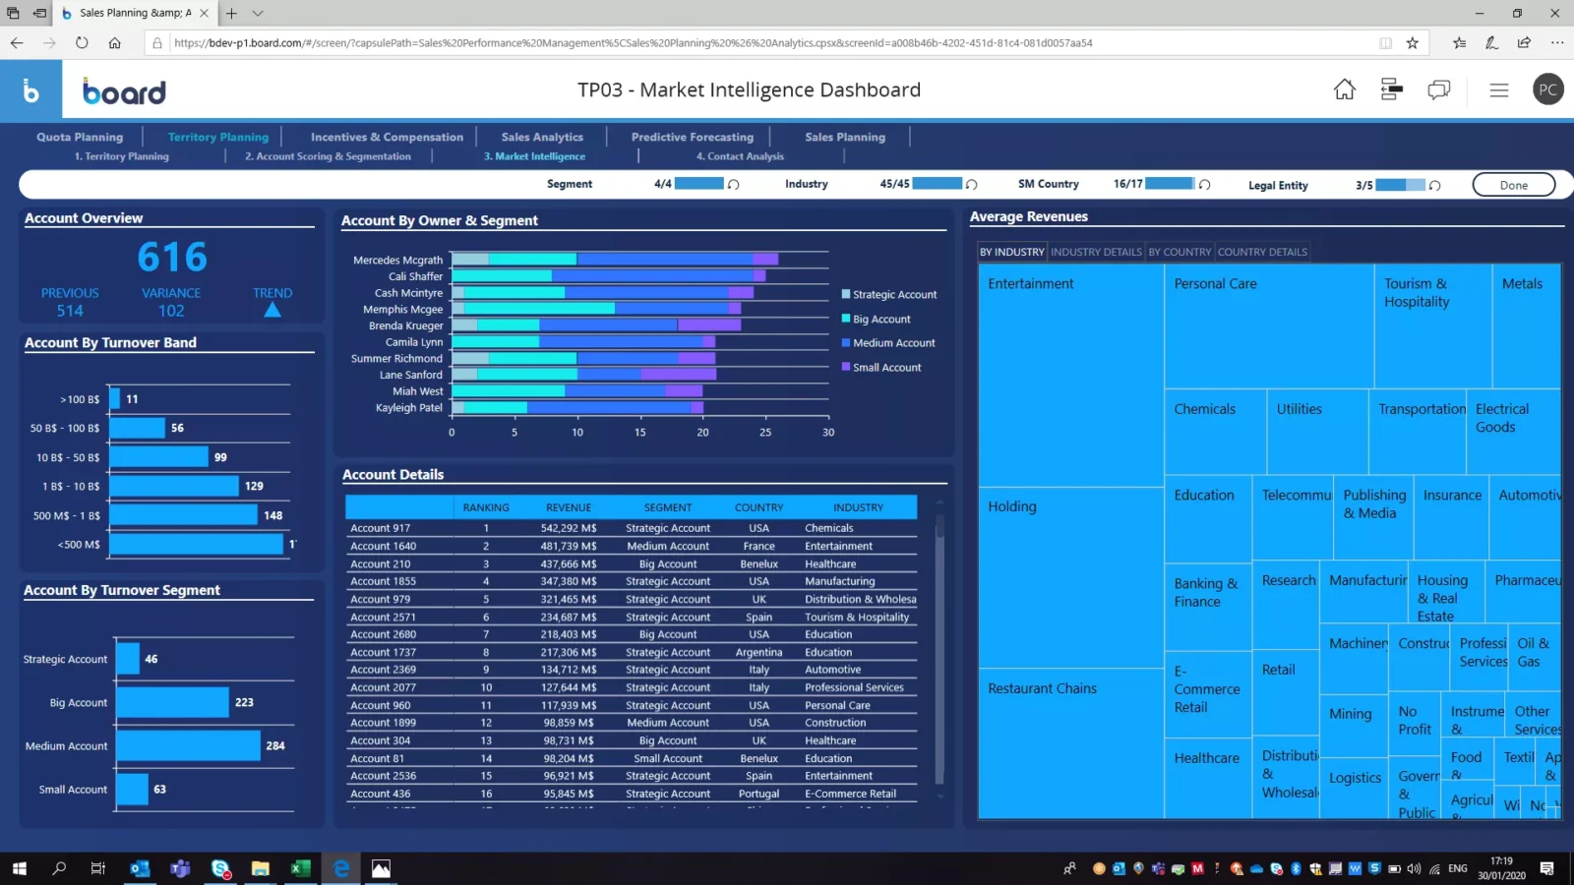Open Excel from the taskbar
Screen dimensions: 1574x885
(300, 868)
